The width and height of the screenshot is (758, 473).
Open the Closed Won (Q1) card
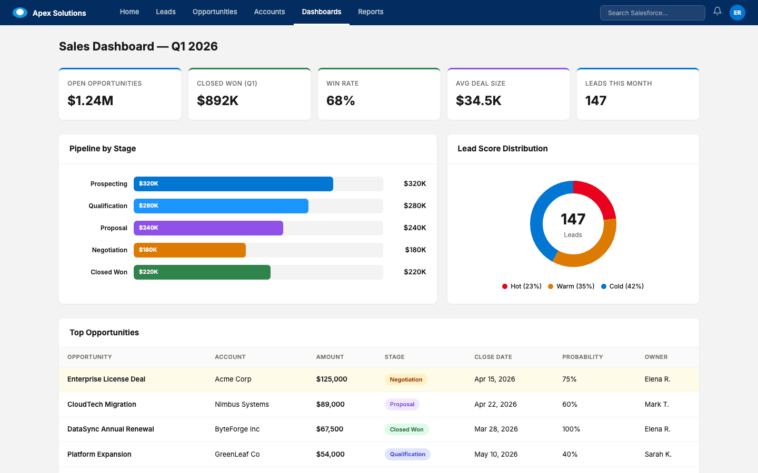pyautogui.click(x=250, y=94)
